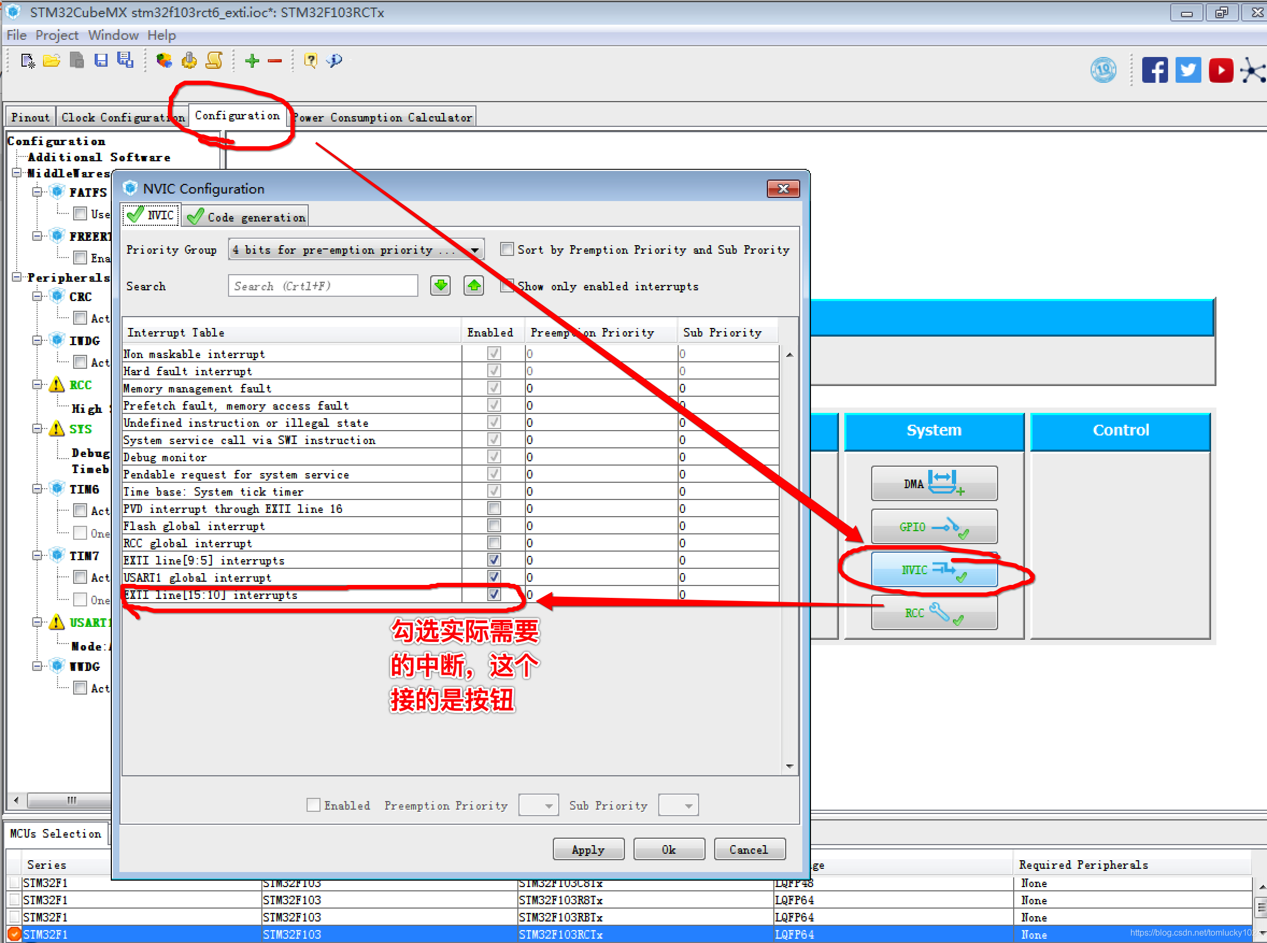
Task: Click the Code generation tab in NVIC
Action: click(x=246, y=215)
